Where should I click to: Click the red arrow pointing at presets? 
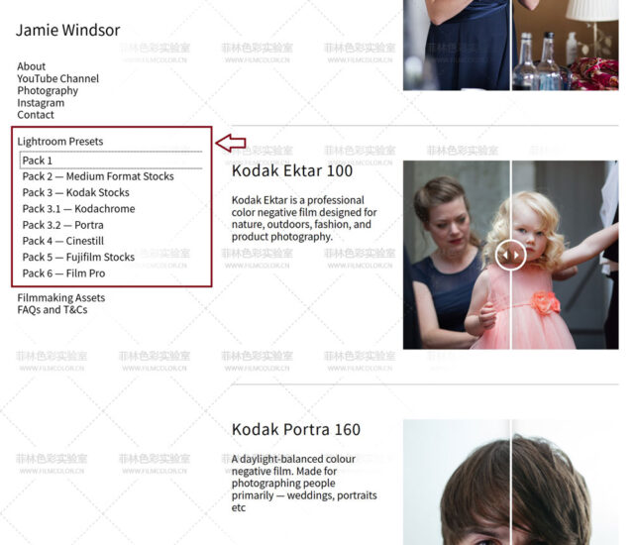coord(231,142)
